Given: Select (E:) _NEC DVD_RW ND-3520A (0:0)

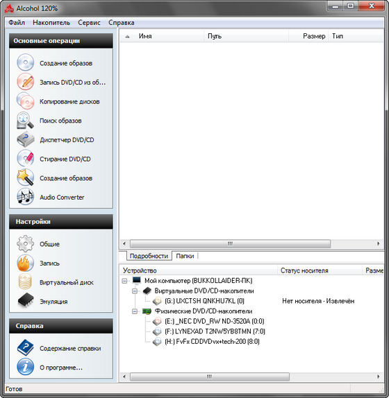Looking at the screenshot, I should point(215,321).
